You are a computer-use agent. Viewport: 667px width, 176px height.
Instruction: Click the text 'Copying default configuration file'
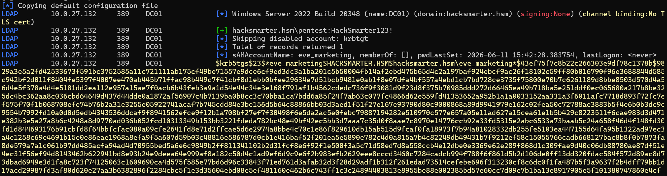[x=88, y=6]
